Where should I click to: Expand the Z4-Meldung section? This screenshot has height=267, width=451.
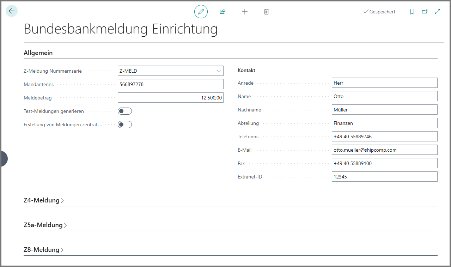[x=44, y=200]
